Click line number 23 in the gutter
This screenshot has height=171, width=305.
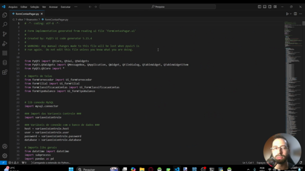click(x=18, y=106)
